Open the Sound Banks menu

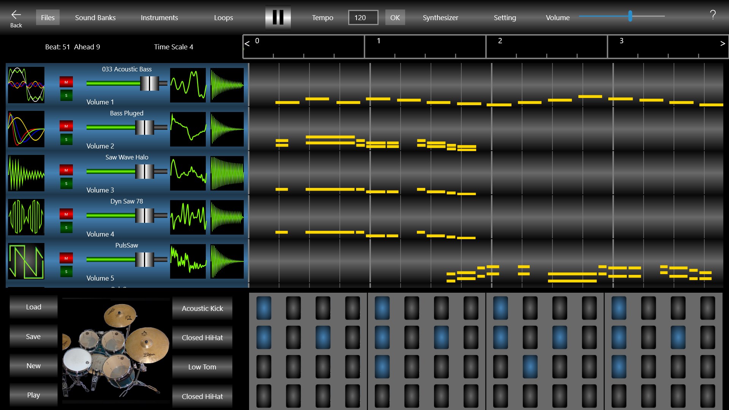[x=95, y=17]
